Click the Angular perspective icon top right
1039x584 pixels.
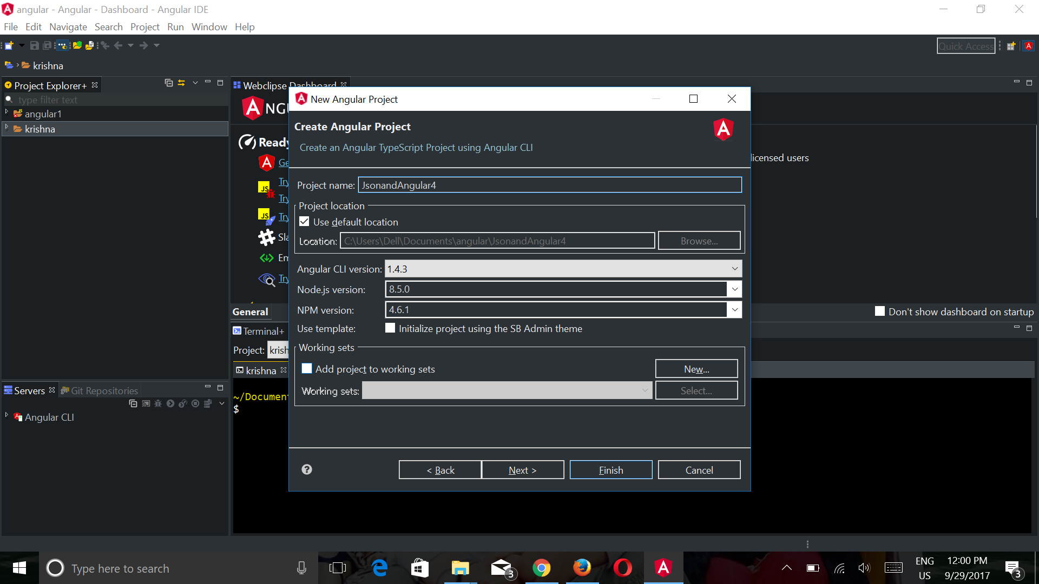click(1029, 46)
